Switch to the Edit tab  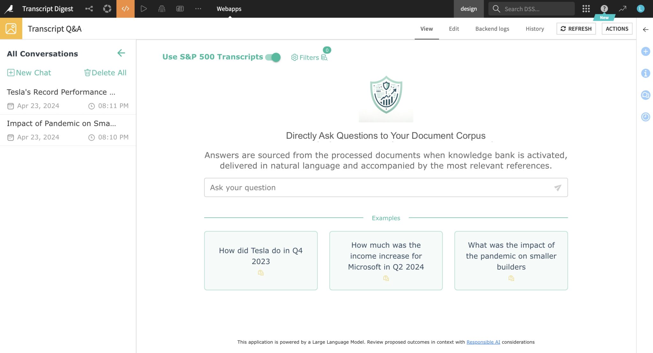pos(453,29)
